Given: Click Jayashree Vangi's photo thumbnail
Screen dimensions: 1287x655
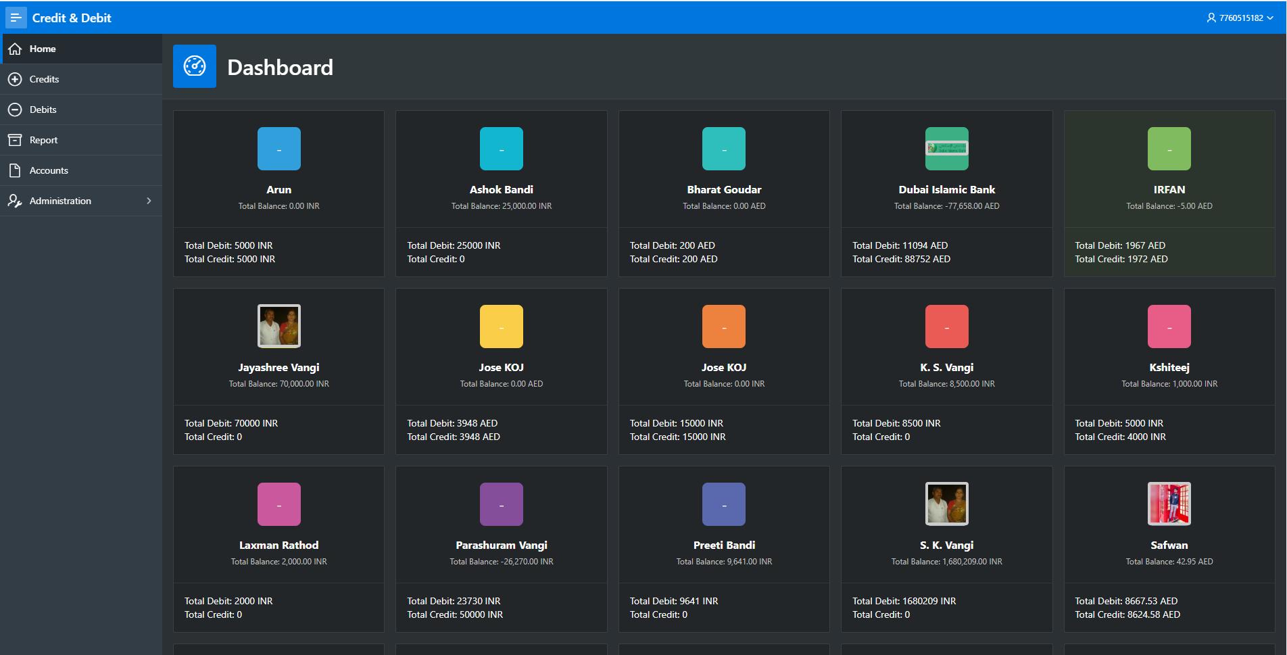Looking at the screenshot, I should [279, 326].
